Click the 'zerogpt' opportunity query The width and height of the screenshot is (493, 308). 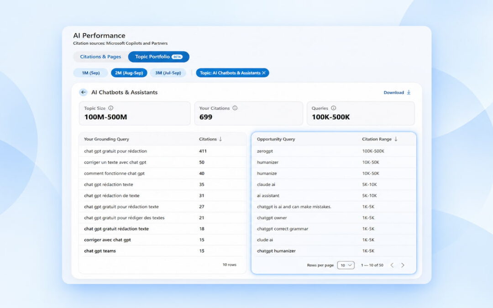pos(265,151)
